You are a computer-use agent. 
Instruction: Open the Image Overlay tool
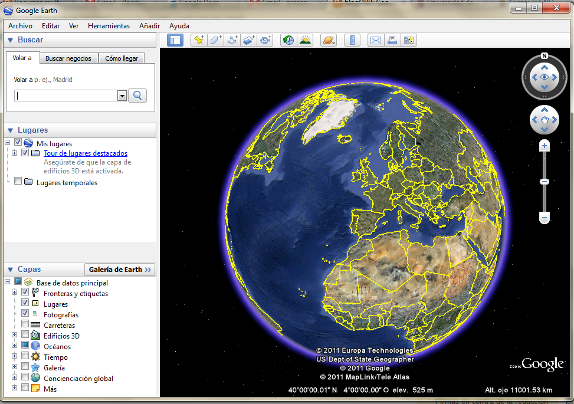point(248,40)
